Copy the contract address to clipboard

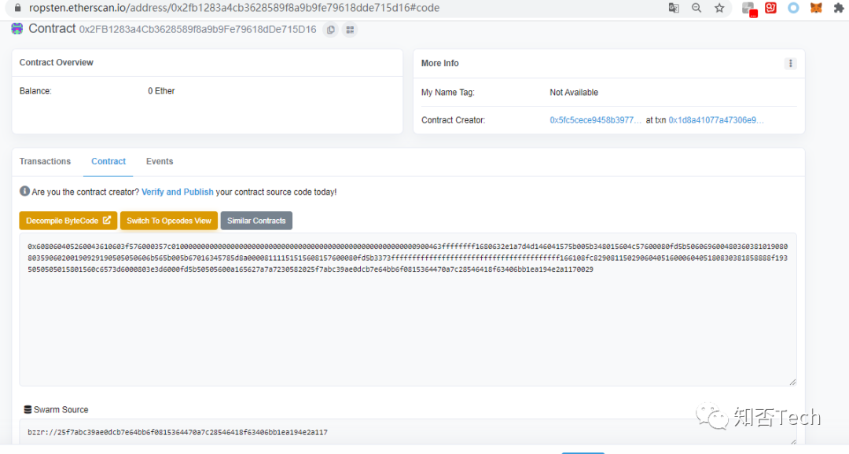(x=331, y=30)
